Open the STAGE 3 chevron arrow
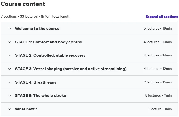179x117 pixels. coord(10,69)
